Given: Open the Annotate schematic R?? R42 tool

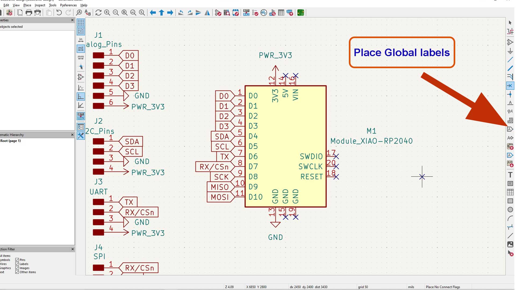Looking at the screenshot, I should (x=246, y=13).
